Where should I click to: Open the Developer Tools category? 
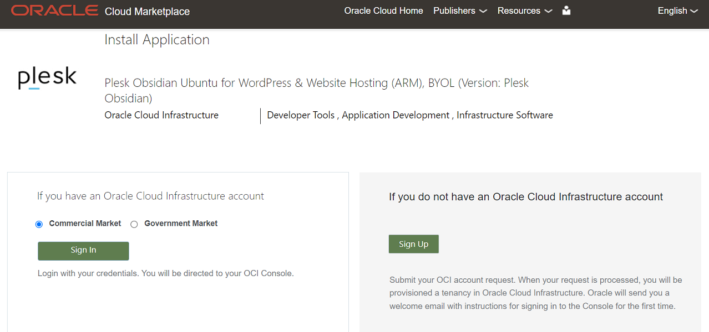[x=301, y=115]
